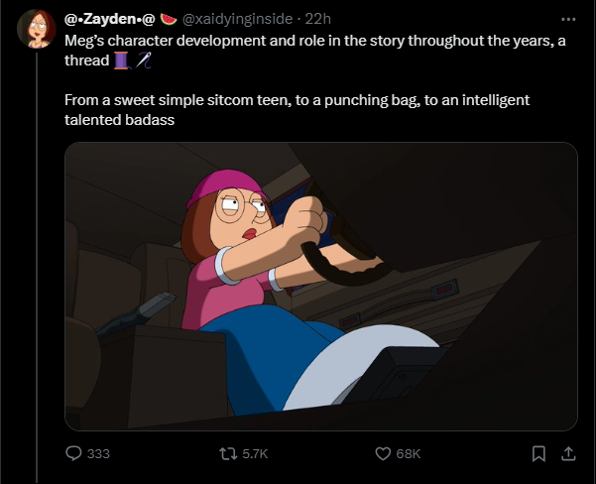Open the 22h timestamp link

click(317, 19)
